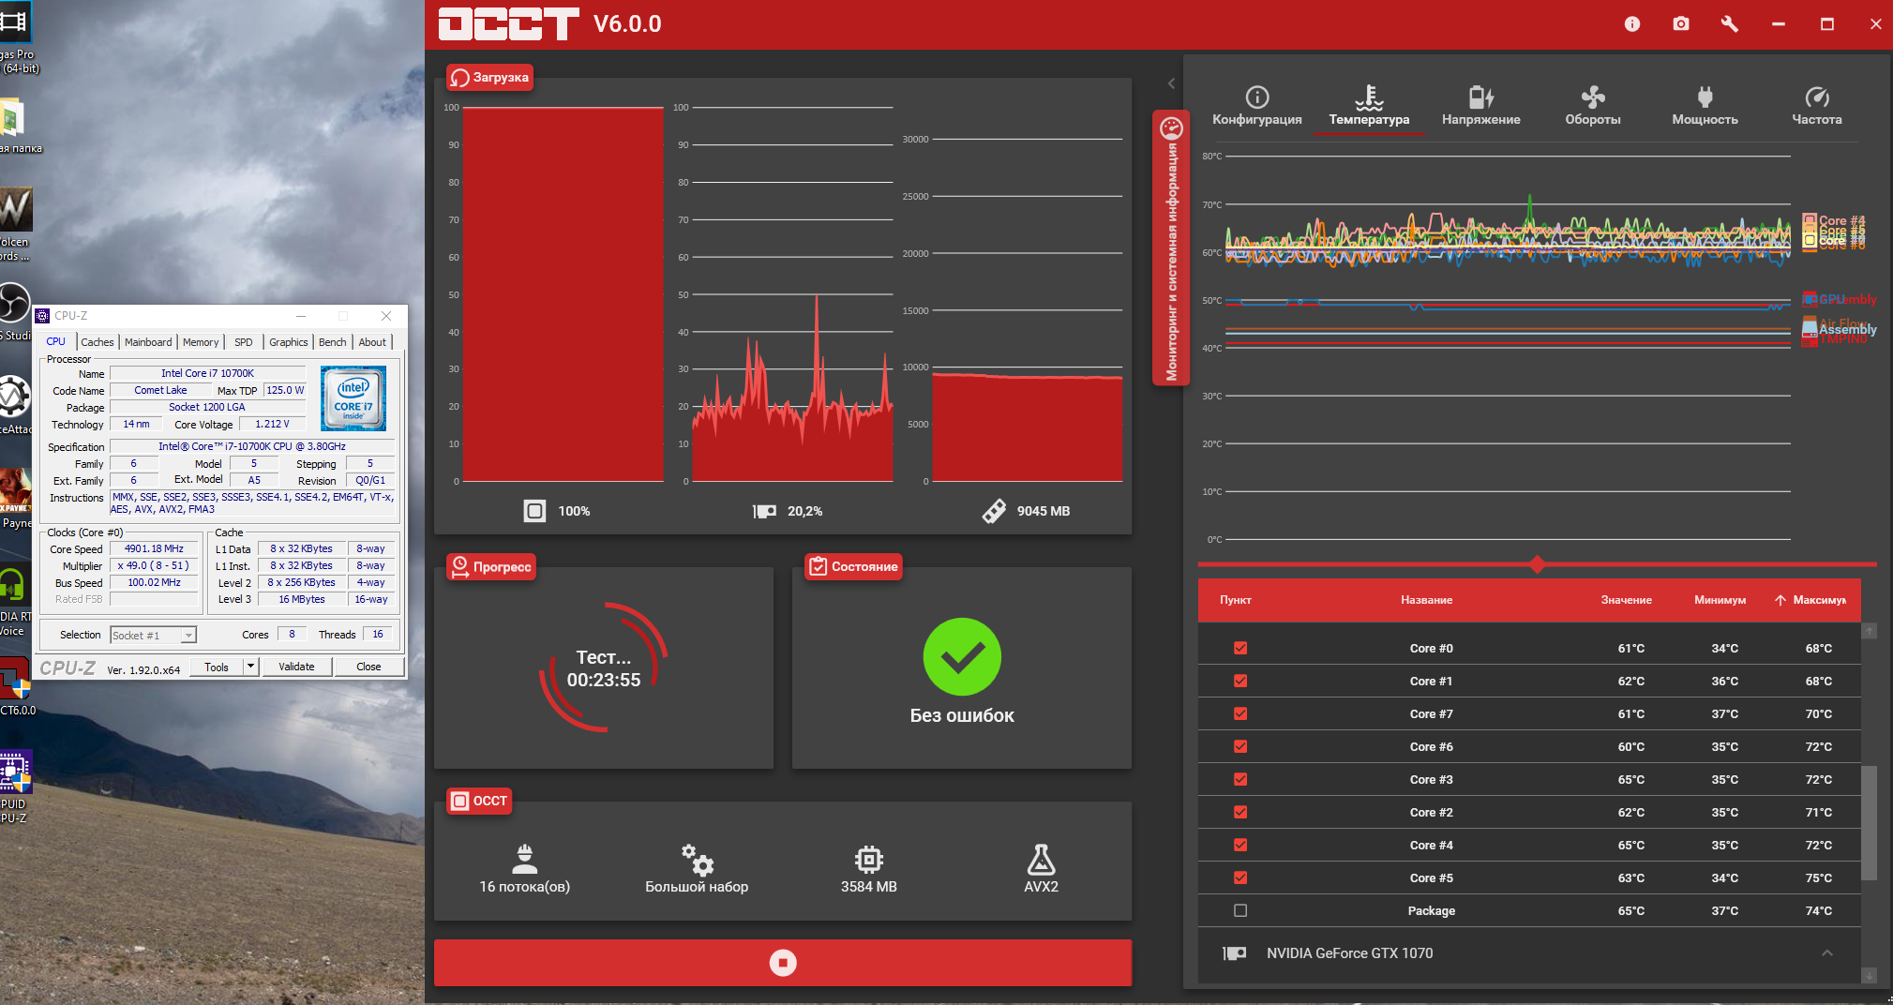Open the Tools dropdown arrow in CPU-Z
The image size is (1893, 1005).
(250, 667)
